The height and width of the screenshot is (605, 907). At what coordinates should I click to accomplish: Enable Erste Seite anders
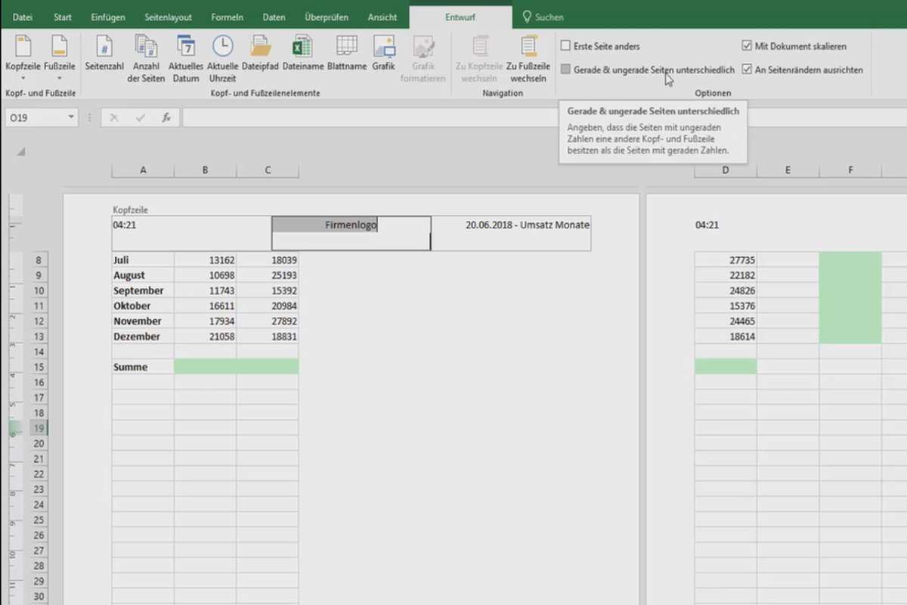565,45
